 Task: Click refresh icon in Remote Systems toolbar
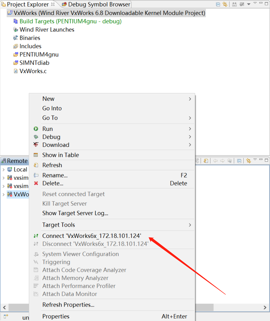tap(206, 161)
